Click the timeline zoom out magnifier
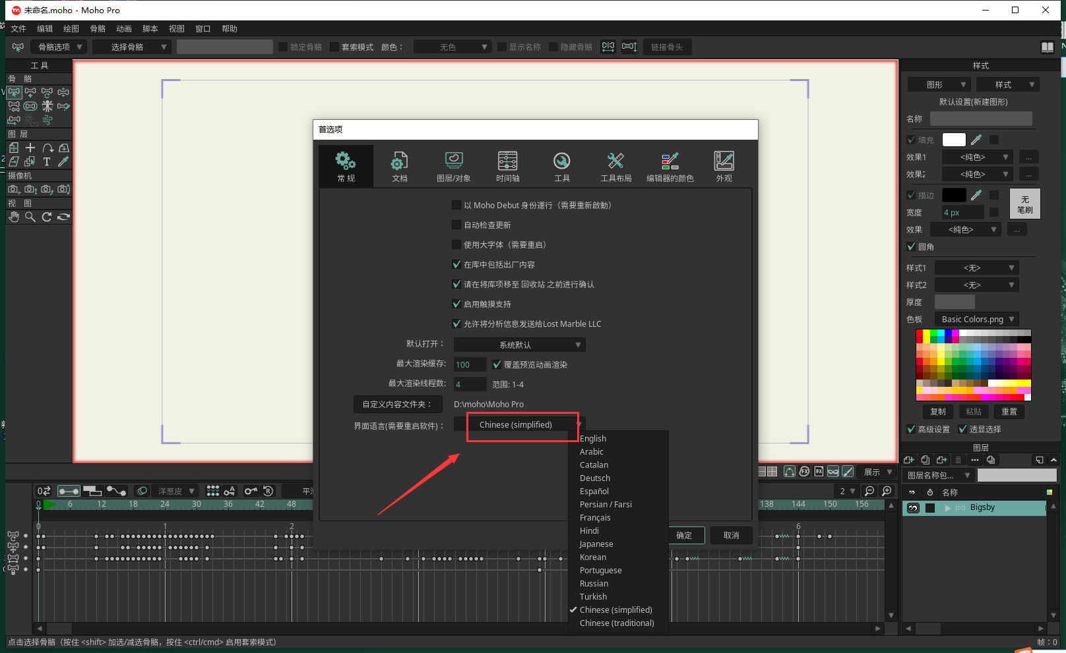This screenshot has width=1066, height=653. 869,491
